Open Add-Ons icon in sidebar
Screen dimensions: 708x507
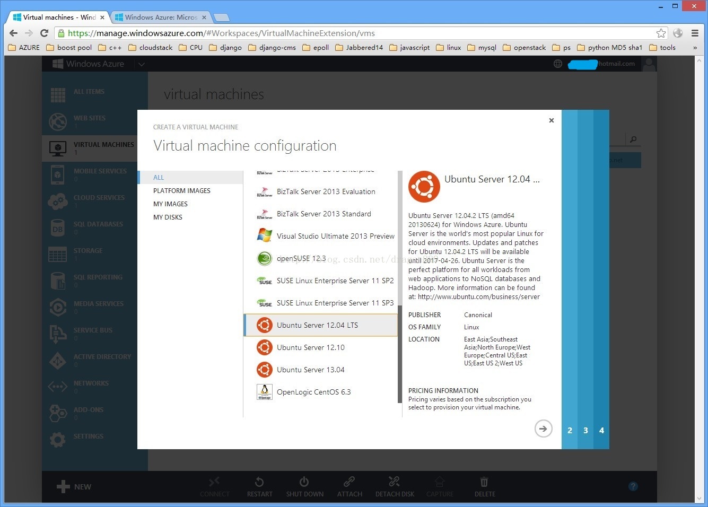click(x=58, y=414)
